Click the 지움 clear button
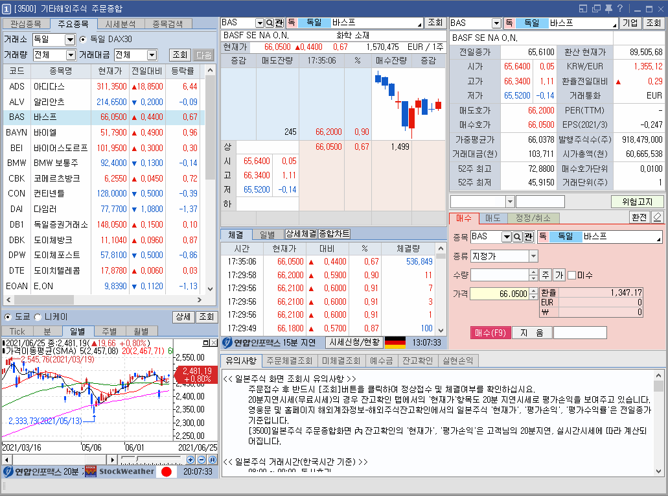This screenshot has height=496, width=668. 532,333
